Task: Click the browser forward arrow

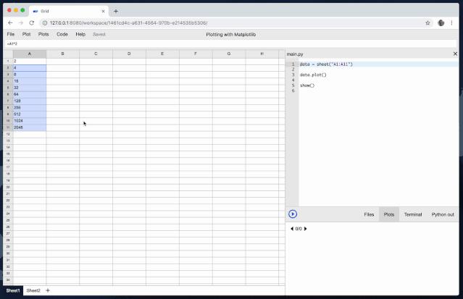Action: coord(21,22)
